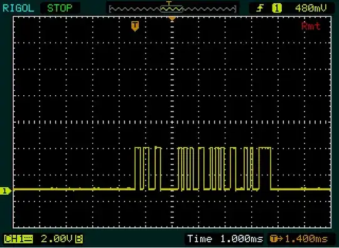The height and width of the screenshot is (248, 339).
Task: Click the channel 1 ground level marker
Action: click(6, 191)
